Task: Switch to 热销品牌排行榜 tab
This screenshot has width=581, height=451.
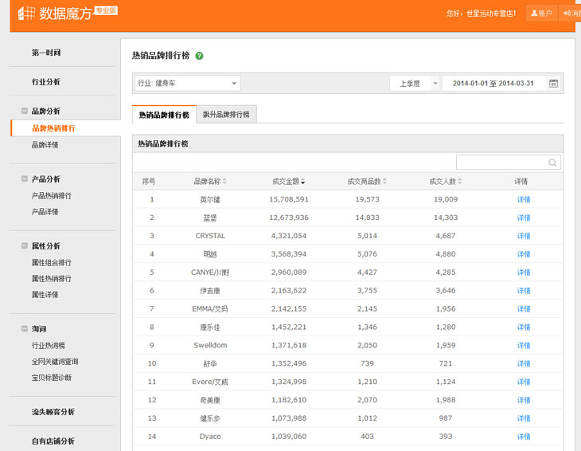Action: coord(164,115)
